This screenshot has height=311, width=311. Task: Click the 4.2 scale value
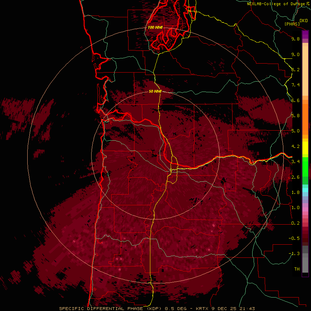[295, 147]
